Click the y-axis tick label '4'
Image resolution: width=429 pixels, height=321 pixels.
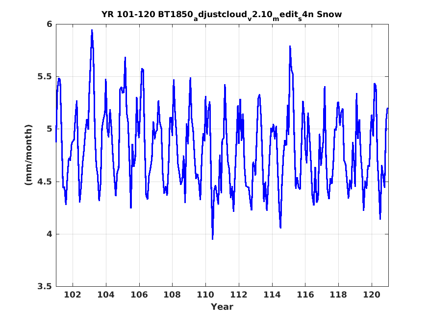click(49, 234)
